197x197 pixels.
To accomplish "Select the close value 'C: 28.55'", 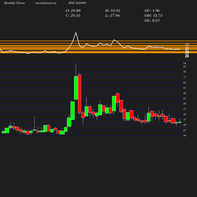I will pyautogui.click(x=73, y=15).
